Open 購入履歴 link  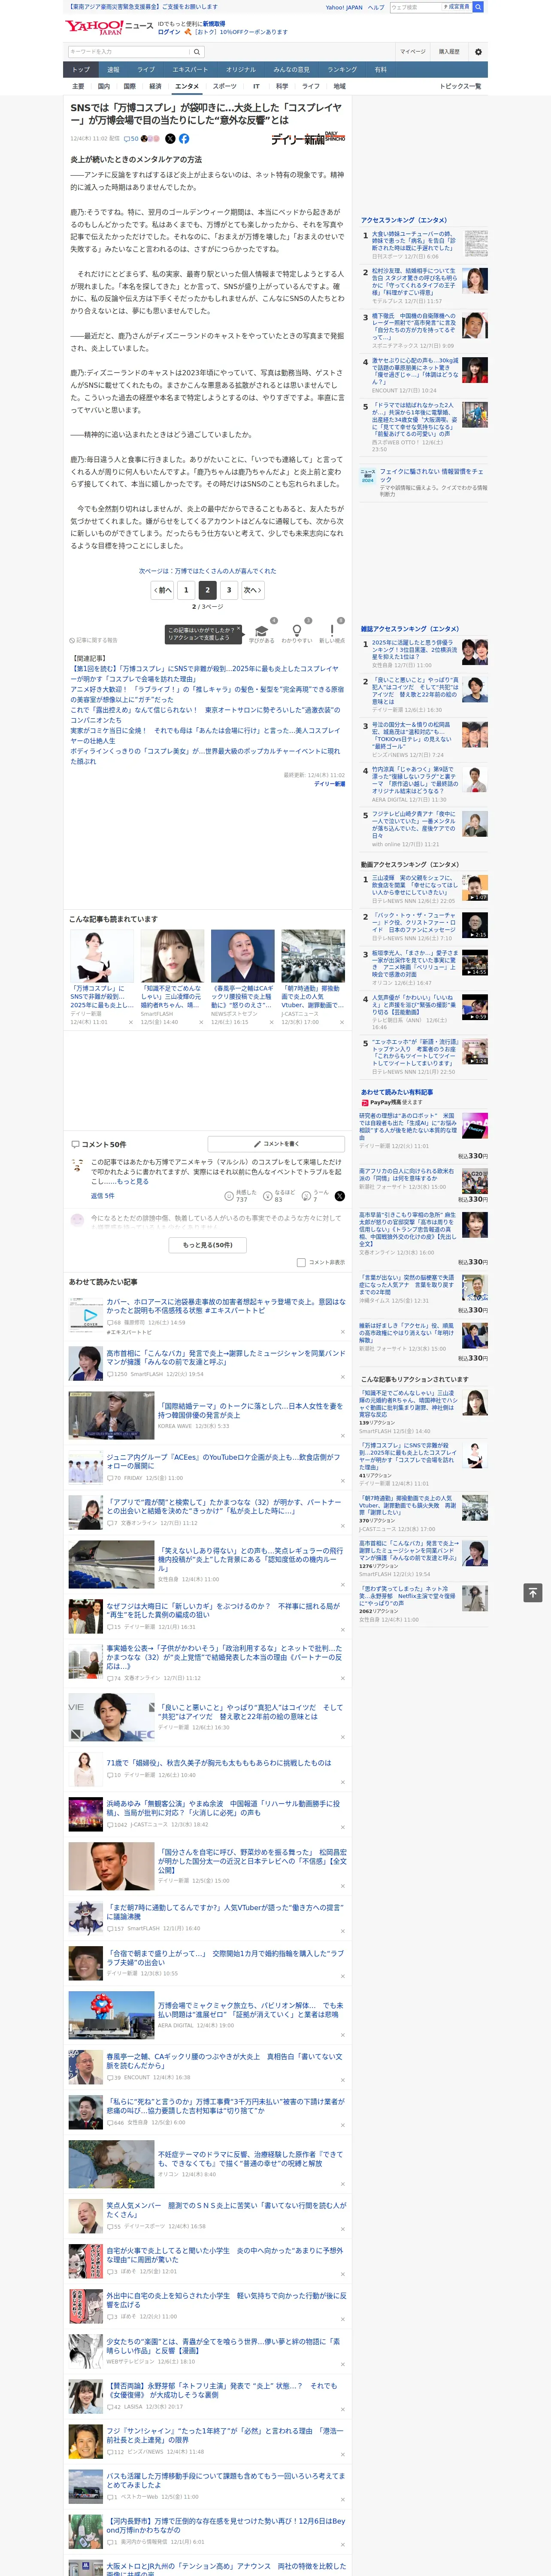pyautogui.click(x=449, y=51)
